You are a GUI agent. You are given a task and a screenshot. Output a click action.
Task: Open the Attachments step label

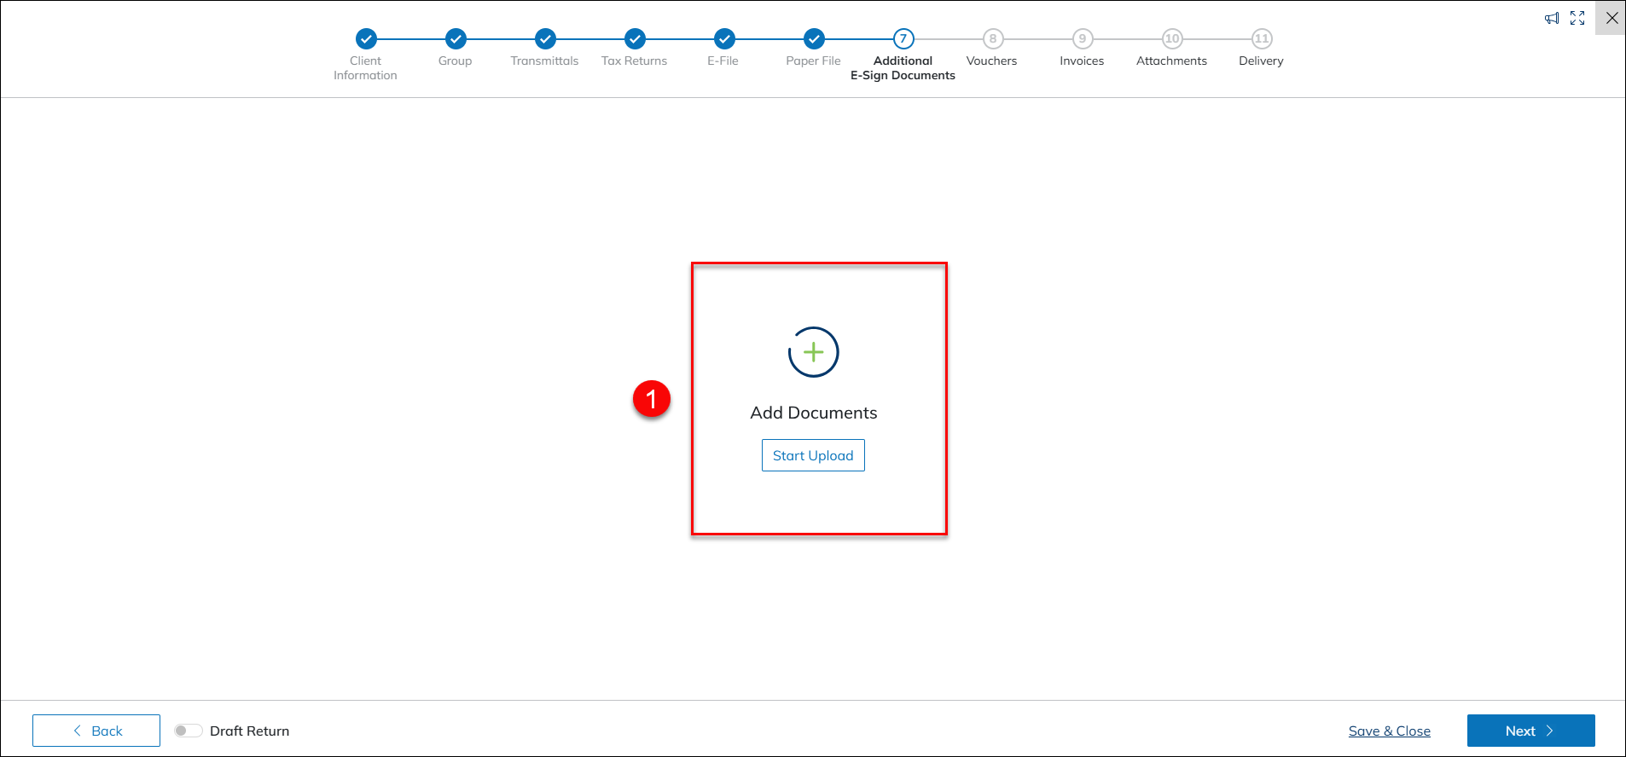pos(1171,61)
